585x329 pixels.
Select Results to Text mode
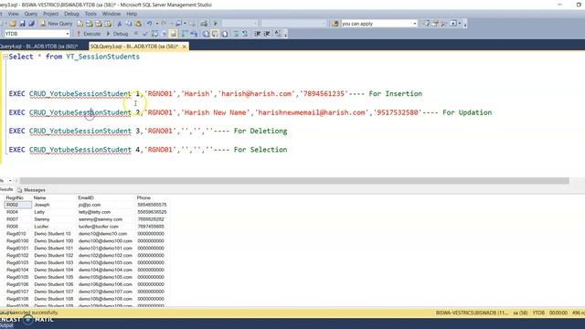click(x=206, y=34)
